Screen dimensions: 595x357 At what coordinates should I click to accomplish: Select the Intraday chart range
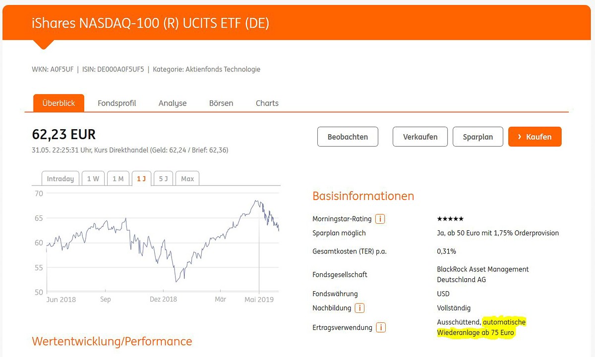coord(60,178)
